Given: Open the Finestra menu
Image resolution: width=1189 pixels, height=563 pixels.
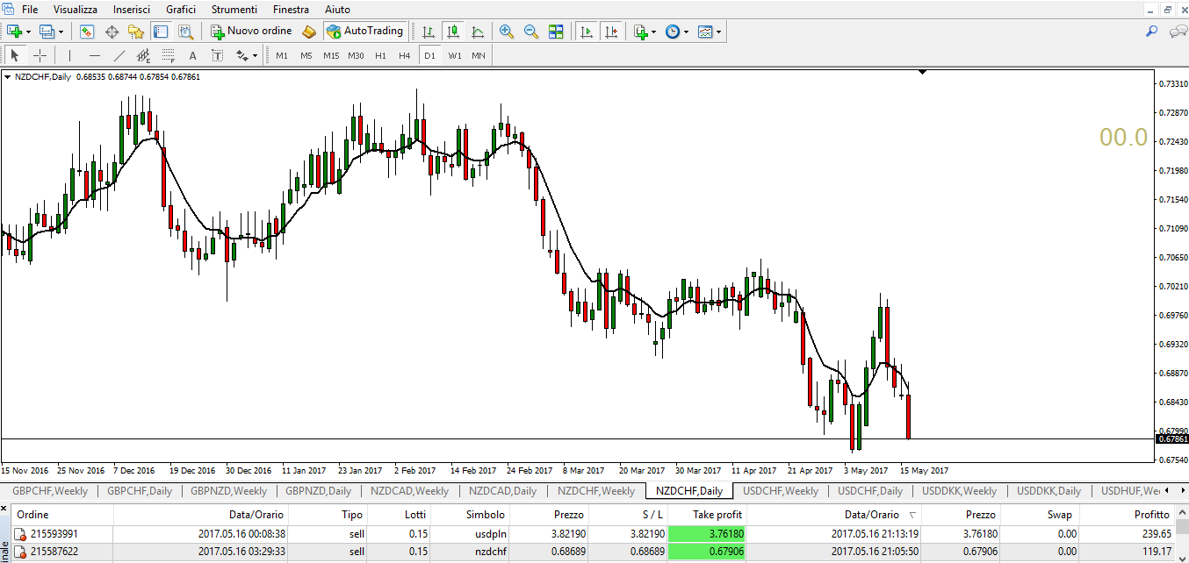Looking at the screenshot, I should point(291,10).
